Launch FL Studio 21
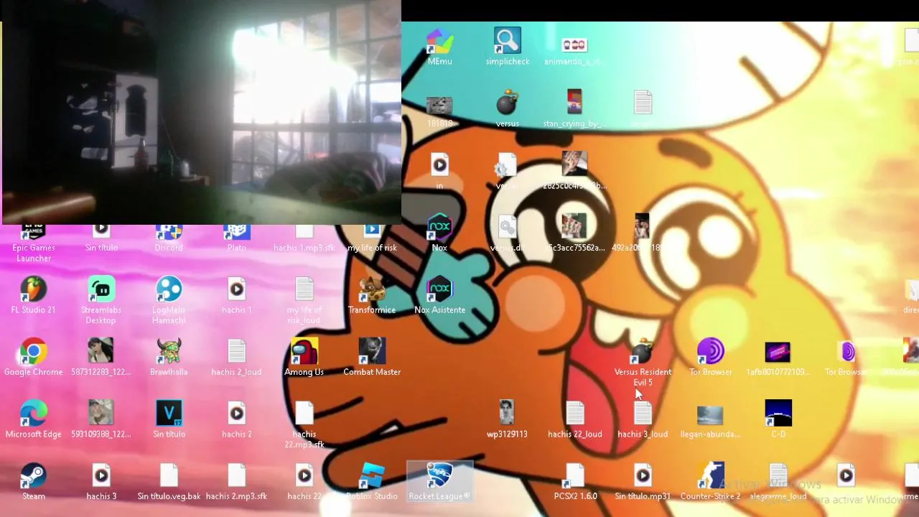 pyautogui.click(x=33, y=296)
